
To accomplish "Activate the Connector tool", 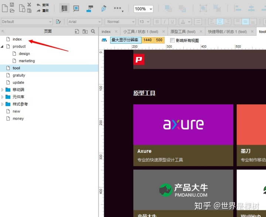I will click(90, 8).
